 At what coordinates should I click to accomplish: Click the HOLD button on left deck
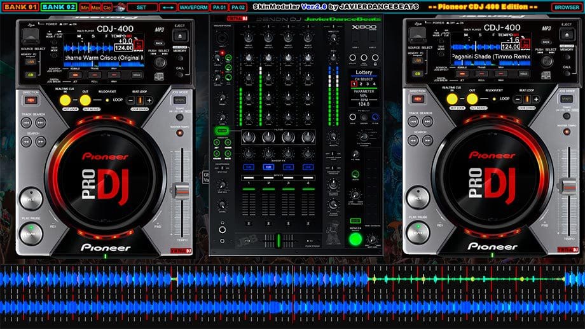(137, 75)
